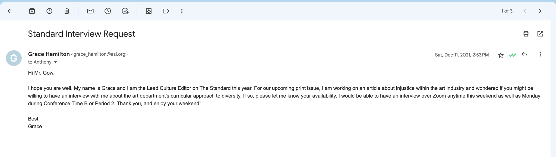Open the Labels menu icon
The image size is (556, 157).
tap(166, 11)
